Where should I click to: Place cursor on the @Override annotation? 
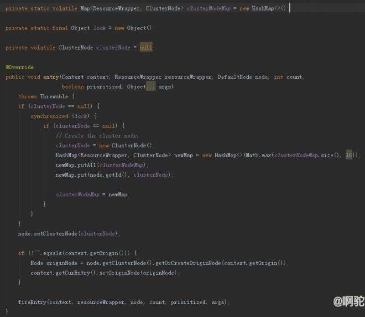point(20,67)
